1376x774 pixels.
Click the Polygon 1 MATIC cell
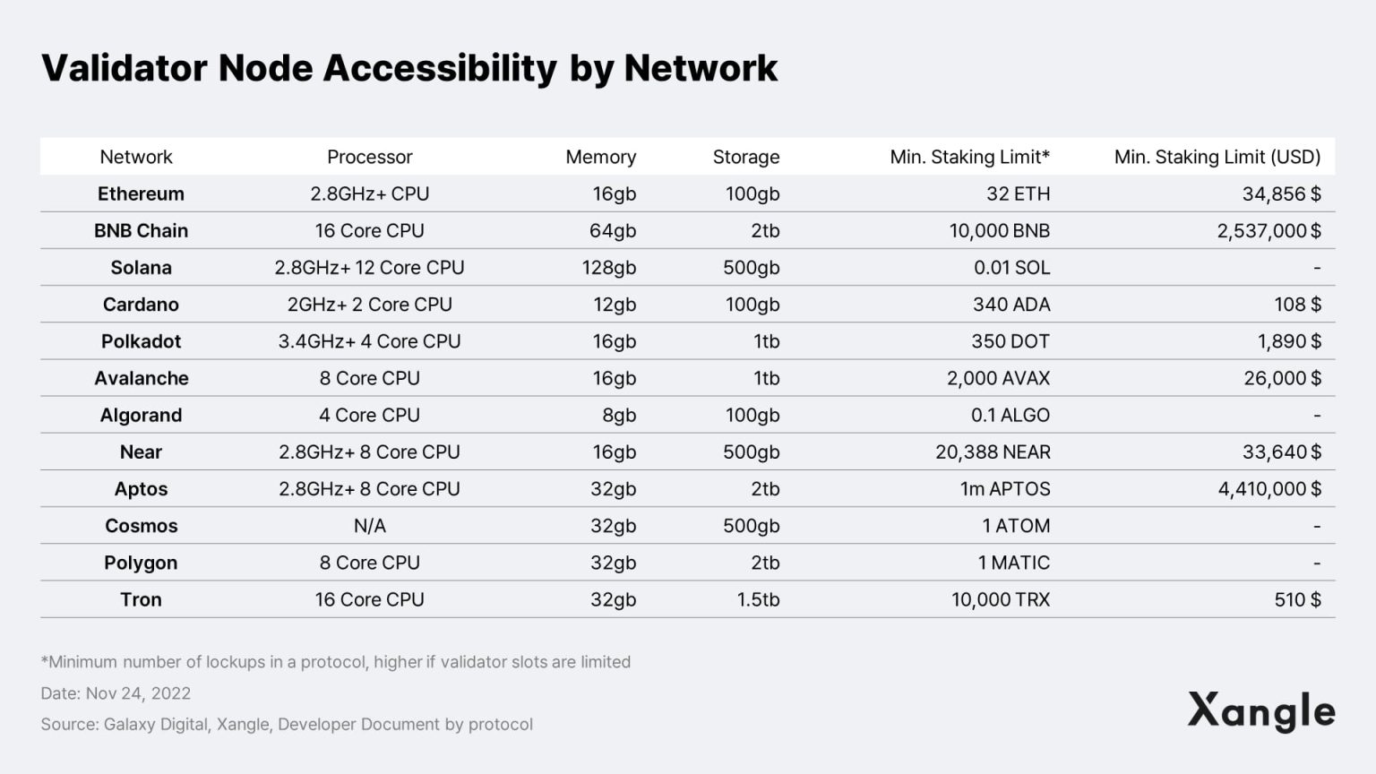1013,563
